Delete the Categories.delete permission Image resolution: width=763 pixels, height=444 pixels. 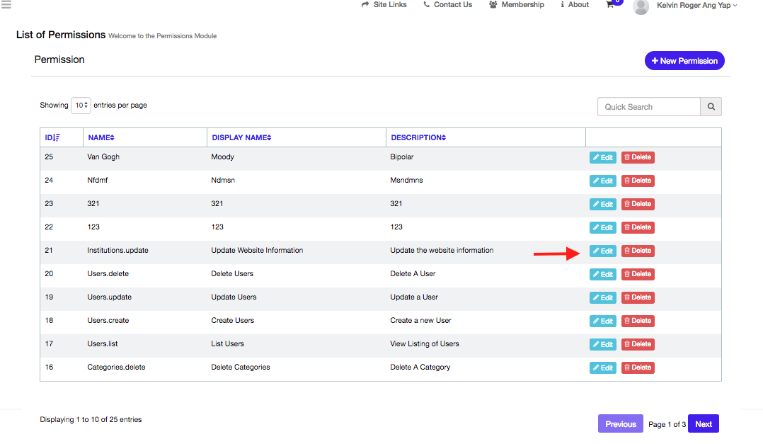click(x=638, y=368)
